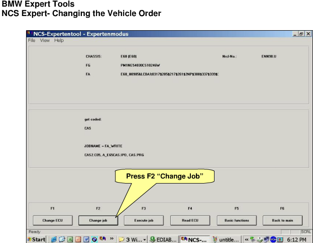
Task: Click the 'CAS2.C05, A_E65CAS.IPO, CAS.PRG' line
Action: pos(114,155)
